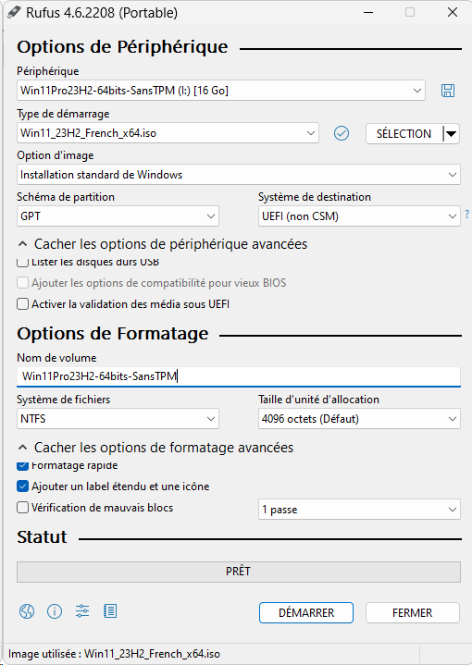Open the Périphérique device dropdown

coord(220,91)
